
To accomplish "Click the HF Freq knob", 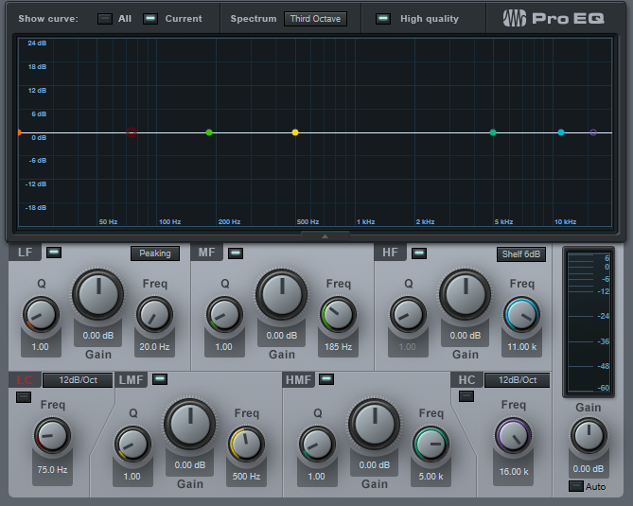I will 521,315.
